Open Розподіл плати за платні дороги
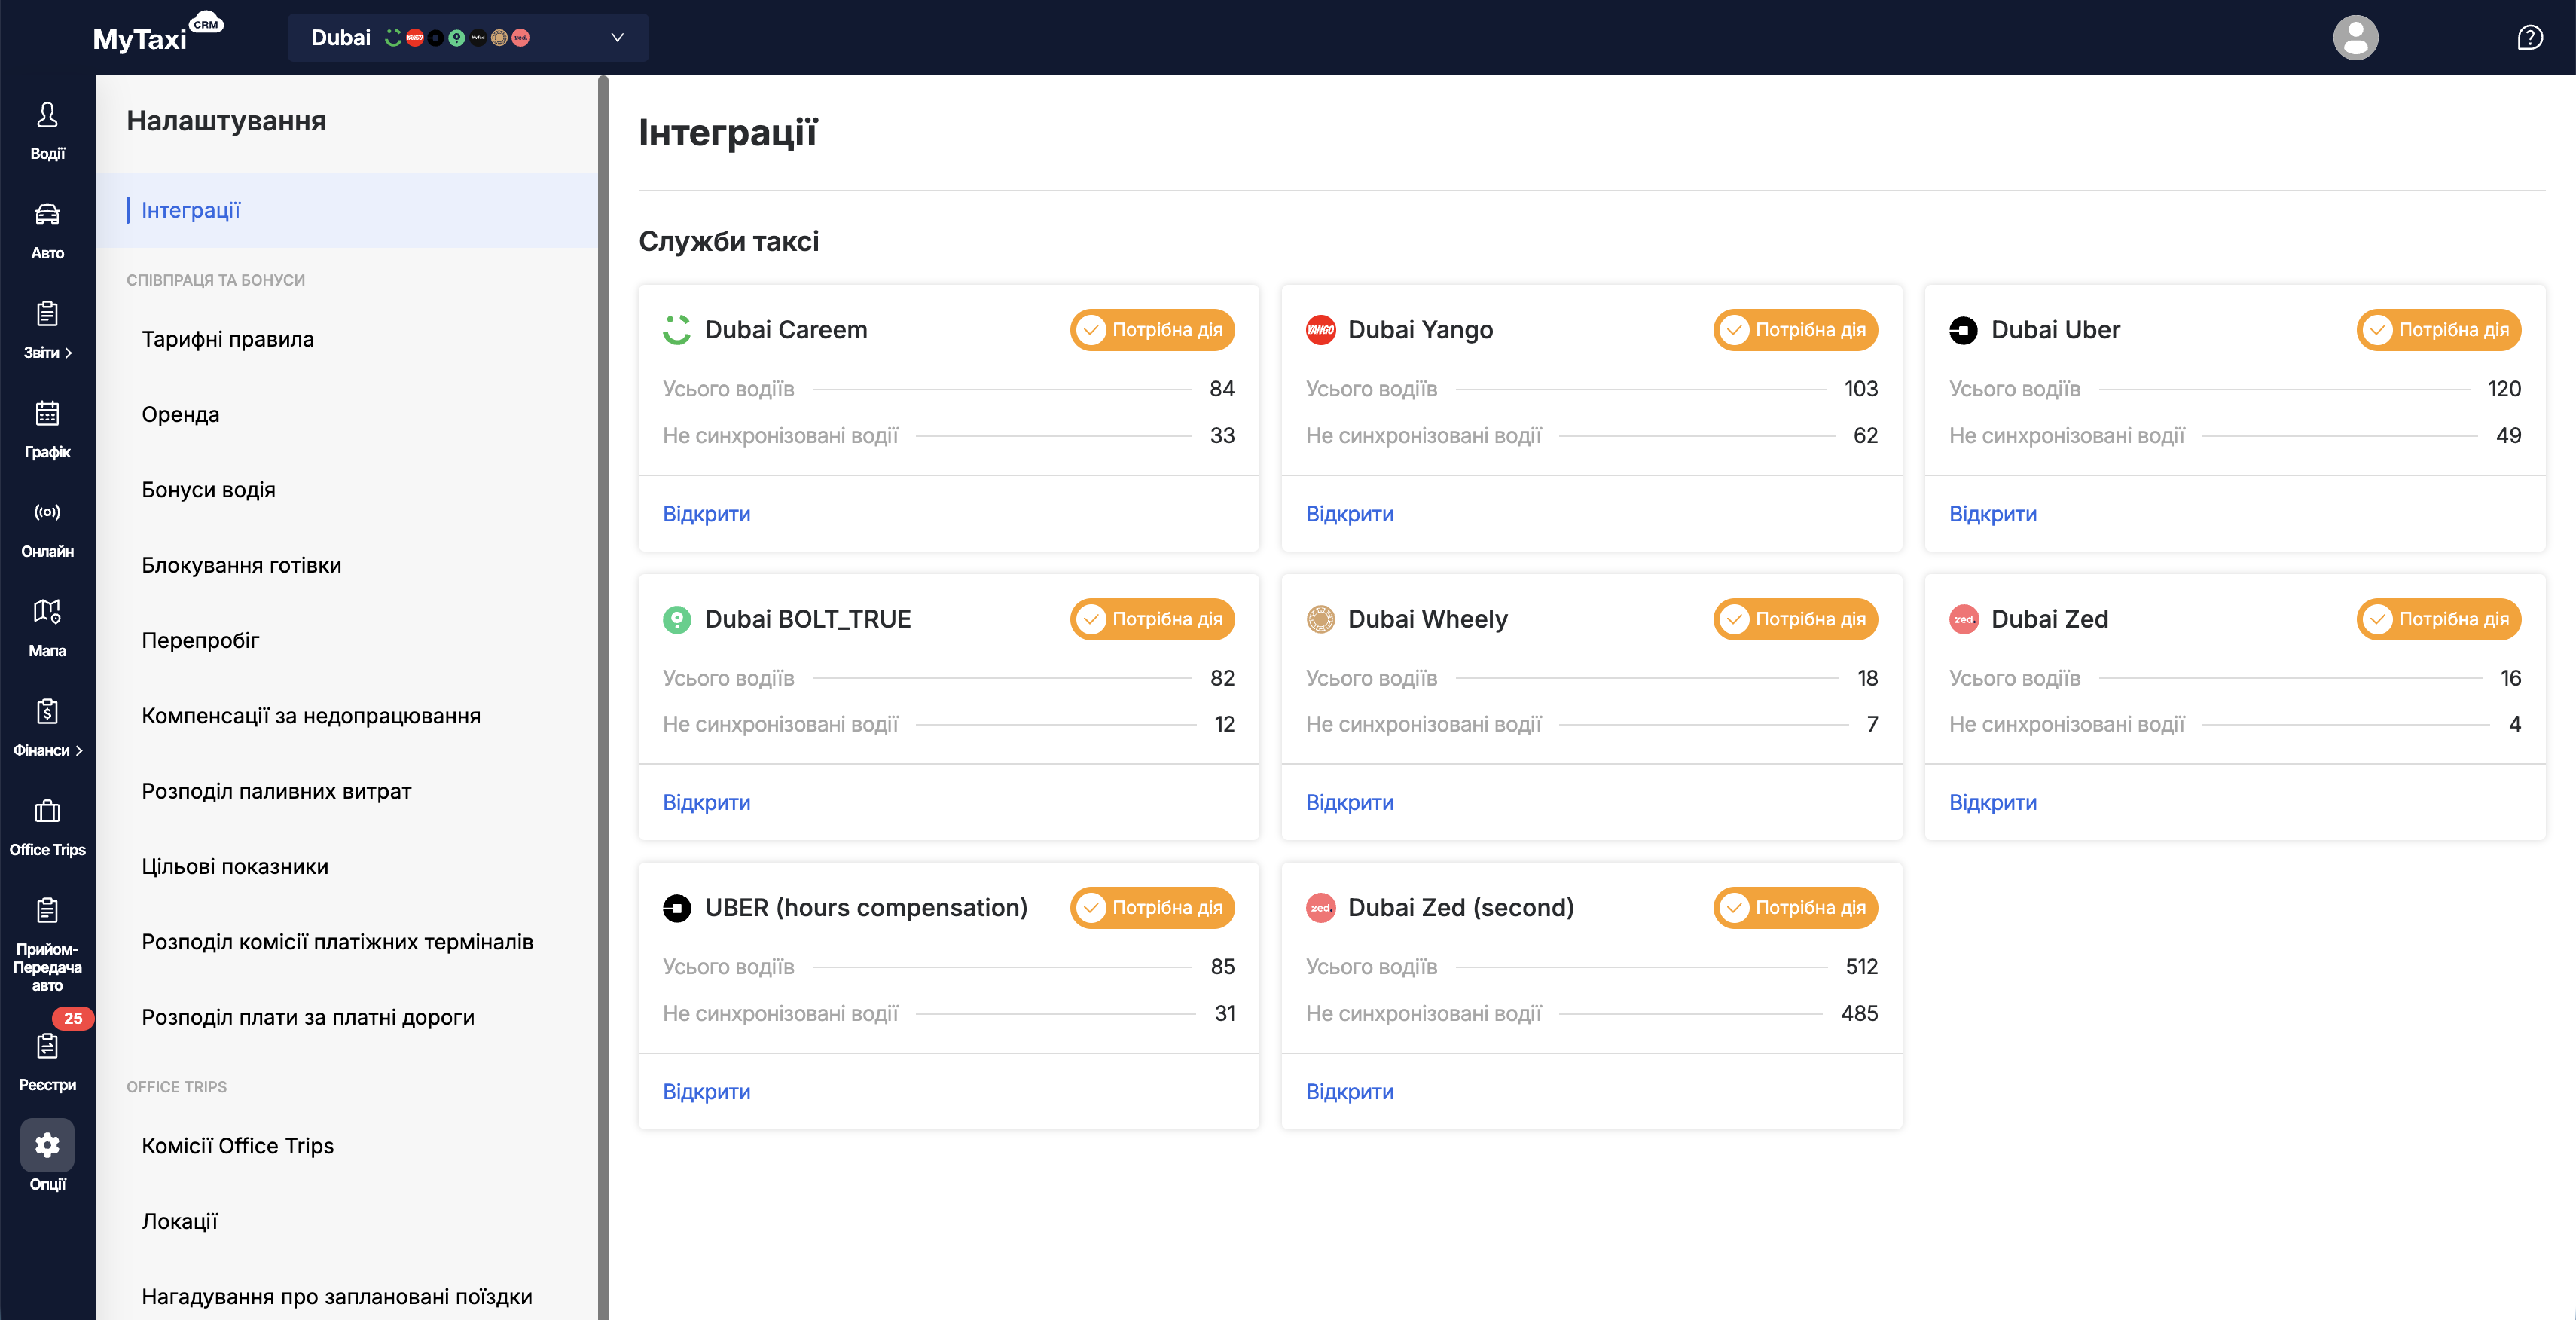This screenshot has width=2576, height=1320. click(347, 1017)
